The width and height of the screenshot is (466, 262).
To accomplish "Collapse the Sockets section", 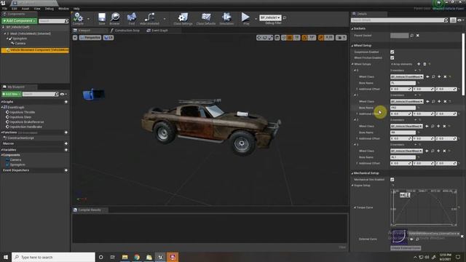I will pyautogui.click(x=352, y=28).
